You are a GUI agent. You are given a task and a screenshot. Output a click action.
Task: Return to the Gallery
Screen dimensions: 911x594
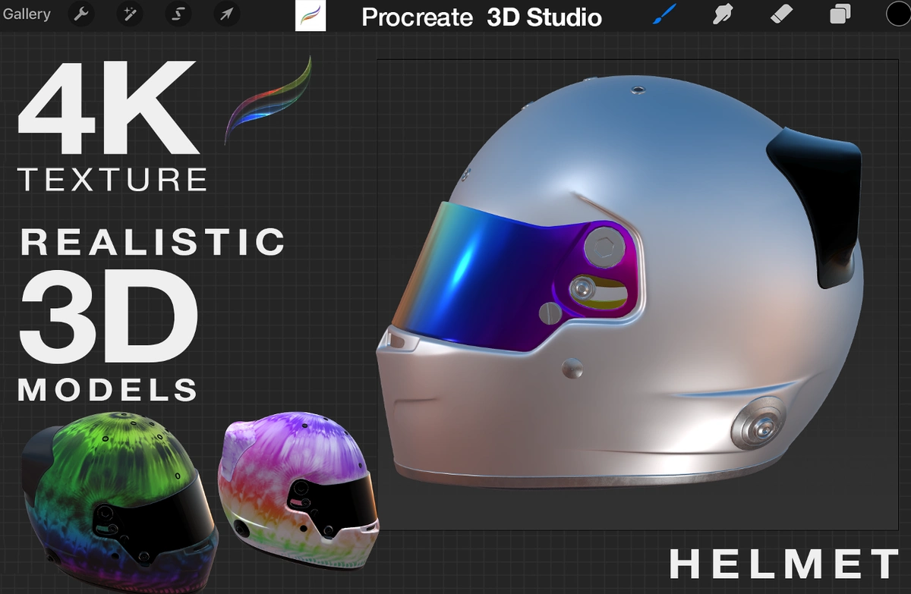pyautogui.click(x=27, y=14)
